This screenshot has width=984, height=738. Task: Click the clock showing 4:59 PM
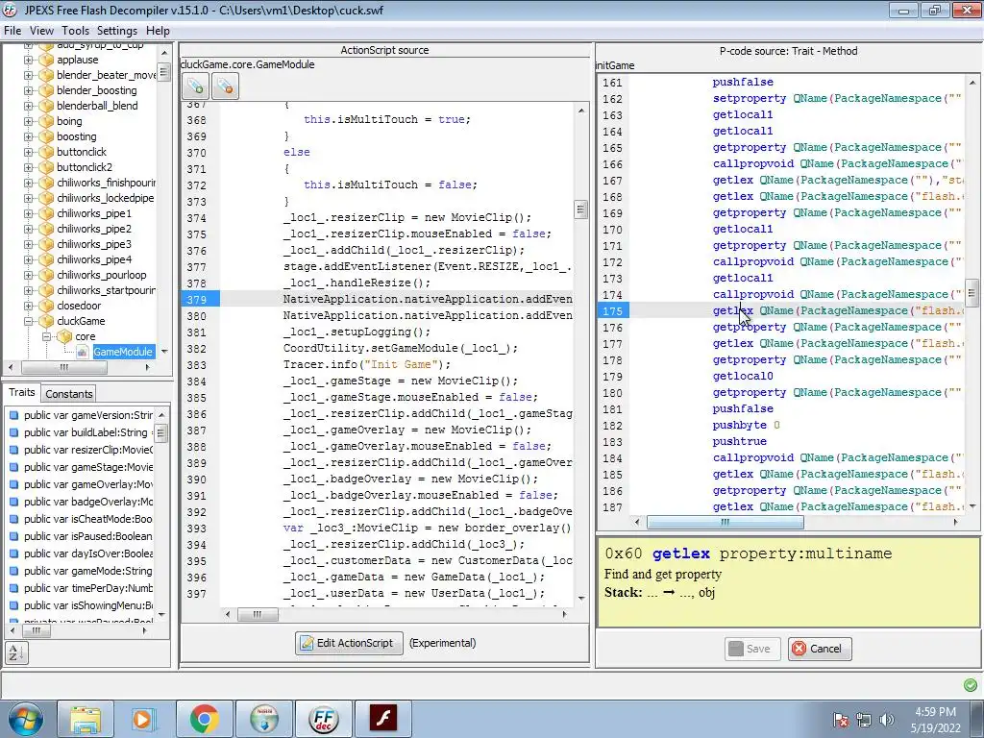click(x=935, y=712)
